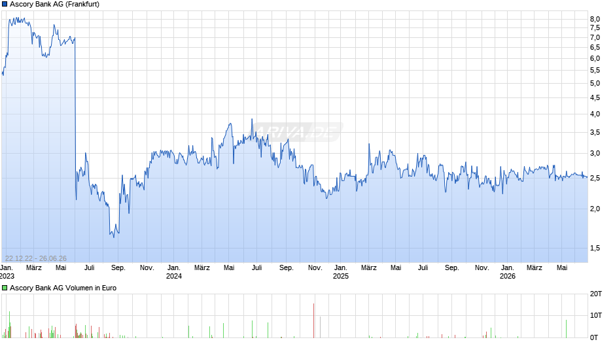This screenshot has height=344, width=615.
Task: Select the 'Ascory Bank AG Volumen in Euro' label
Action: [x=63, y=288]
